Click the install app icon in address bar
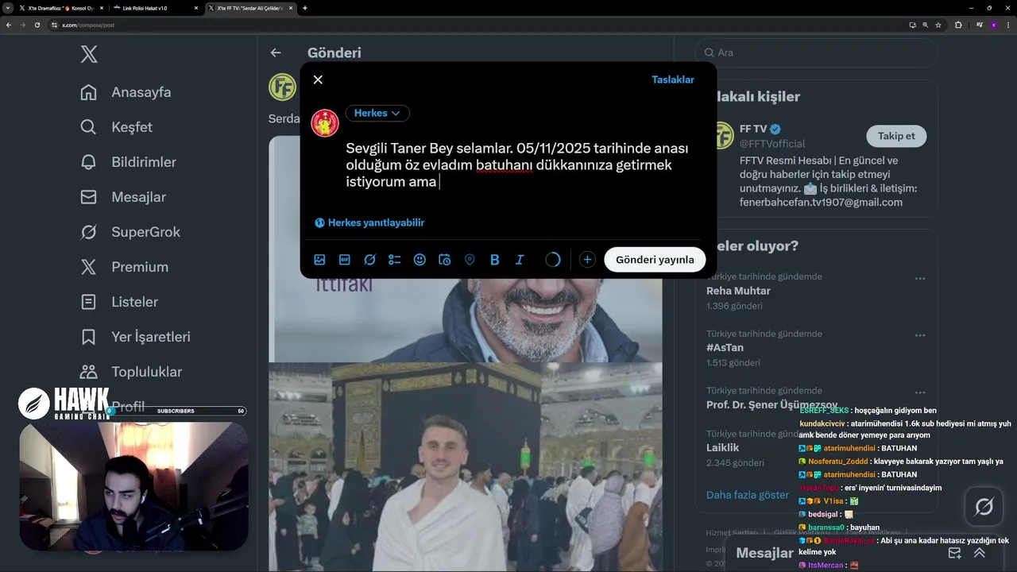 912,25
